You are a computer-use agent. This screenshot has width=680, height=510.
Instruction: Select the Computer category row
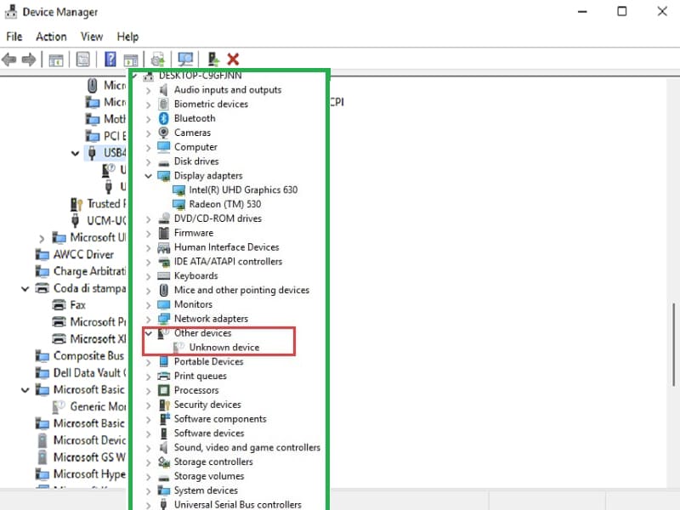click(x=195, y=147)
